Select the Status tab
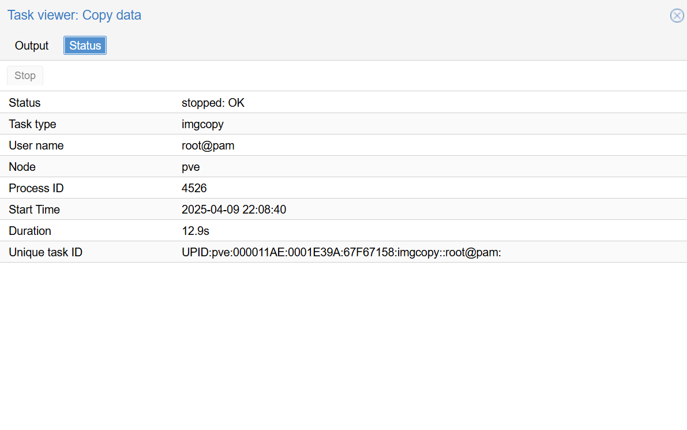 click(x=85, y=46)
